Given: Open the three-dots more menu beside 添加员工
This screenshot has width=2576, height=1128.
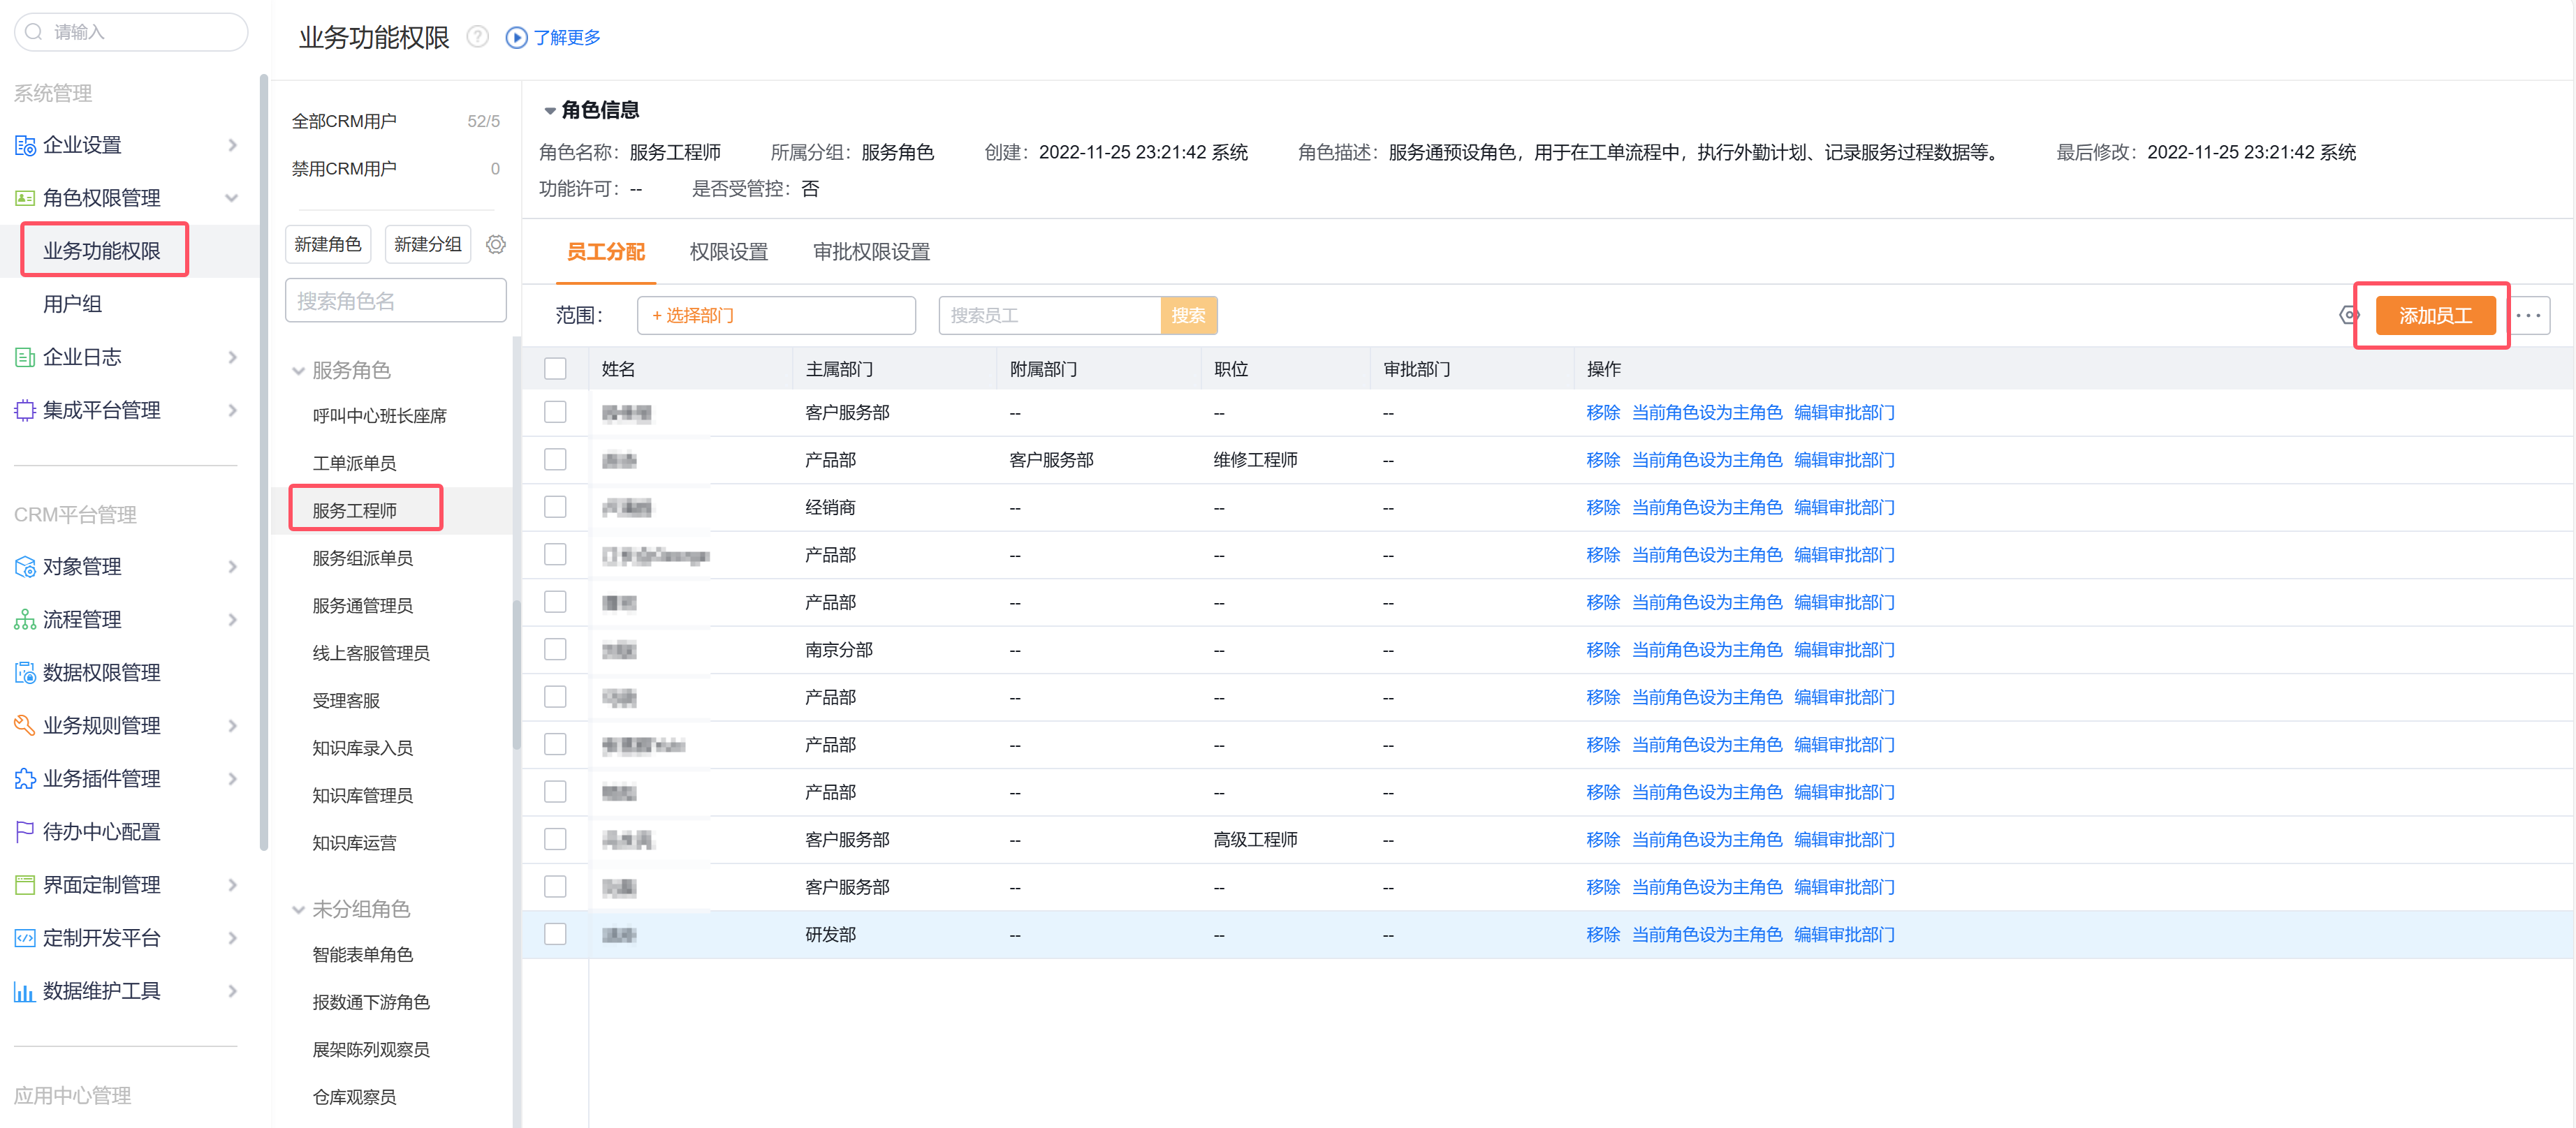Looking at the screenshot, I should click(x=2528, y=316).
